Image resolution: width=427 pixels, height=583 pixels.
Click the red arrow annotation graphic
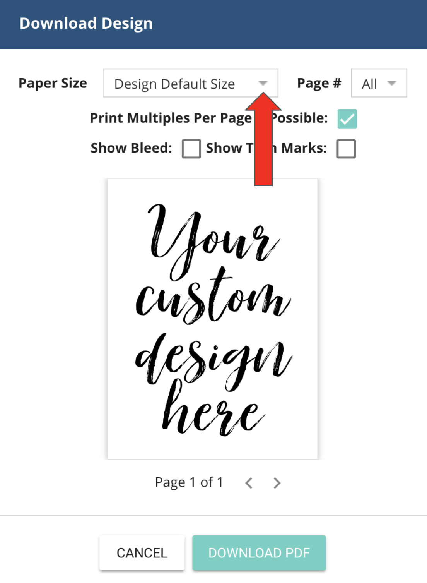pos(263,139)
